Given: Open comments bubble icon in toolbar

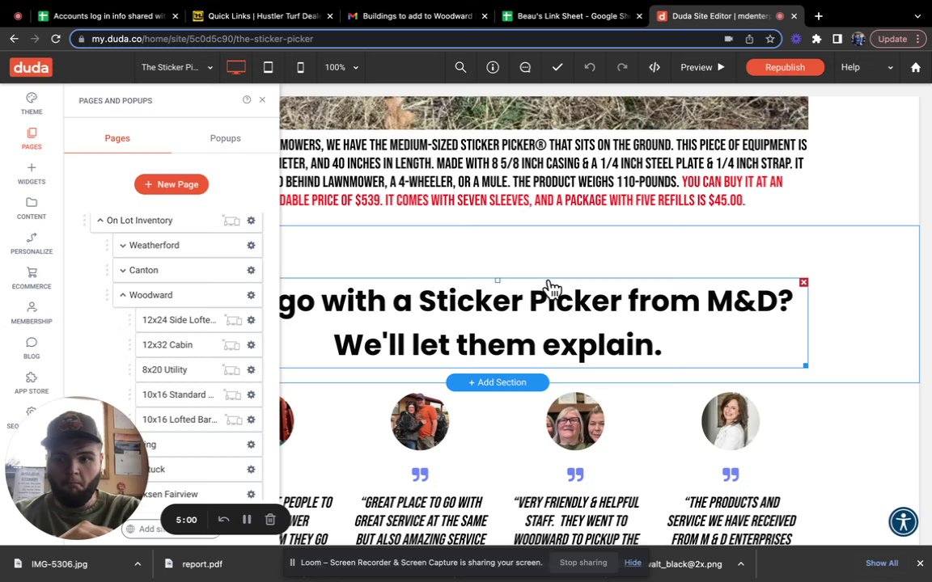Looking at the screenshot, I should [x=525, y=67].
